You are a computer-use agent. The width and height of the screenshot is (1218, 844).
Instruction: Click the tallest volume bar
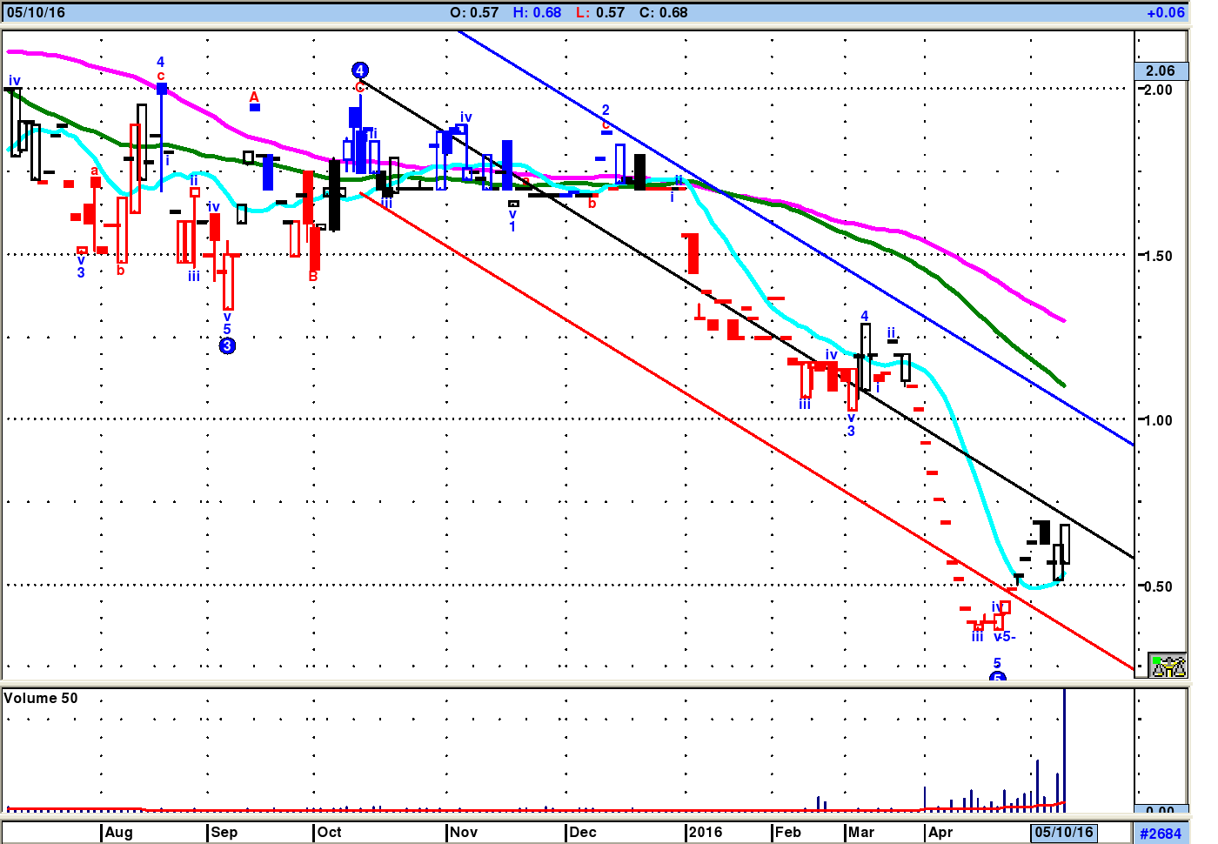coord(1064,748)
